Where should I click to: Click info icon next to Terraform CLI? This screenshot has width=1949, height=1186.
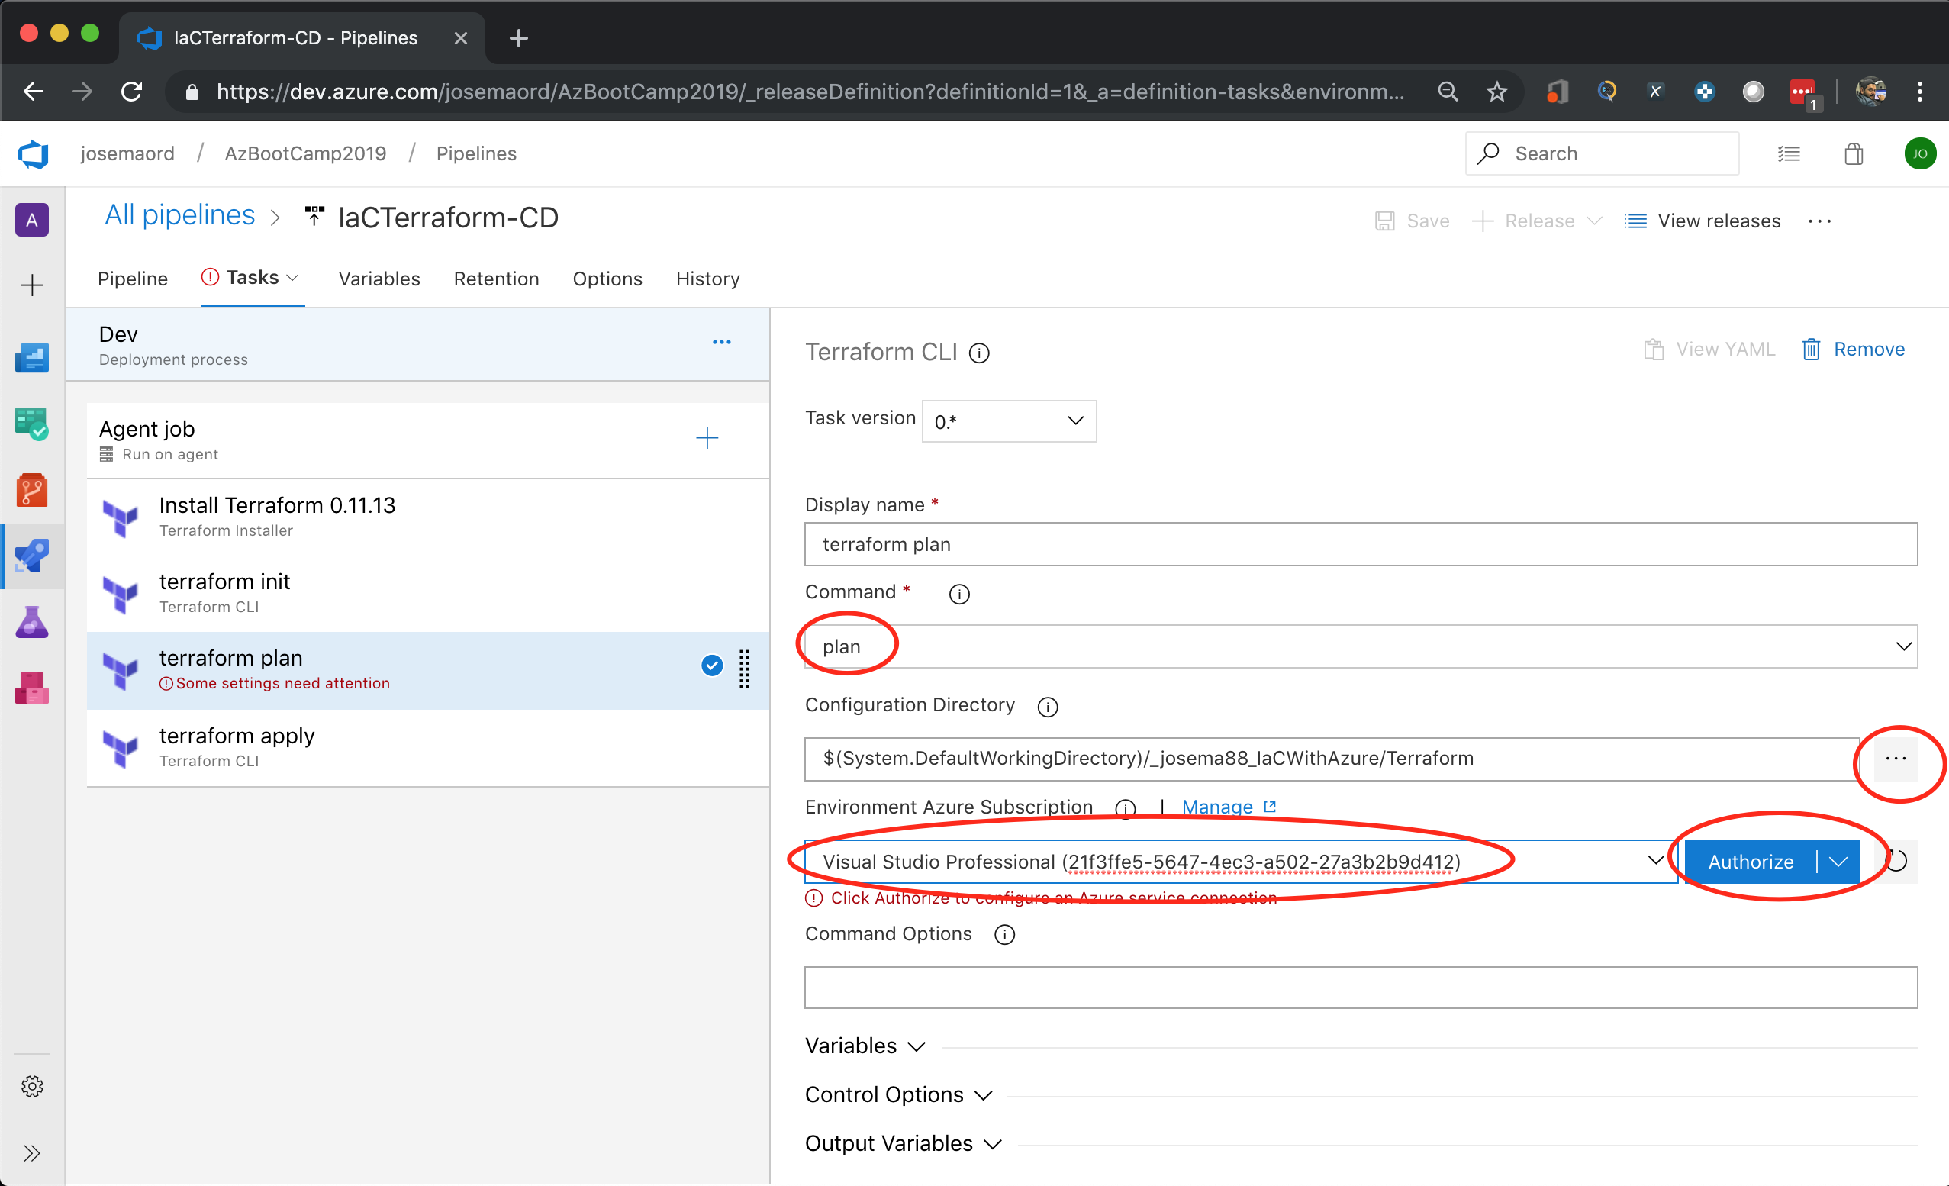(979, 353)
